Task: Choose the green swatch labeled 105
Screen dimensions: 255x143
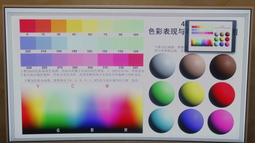Action: coord(136,27)
